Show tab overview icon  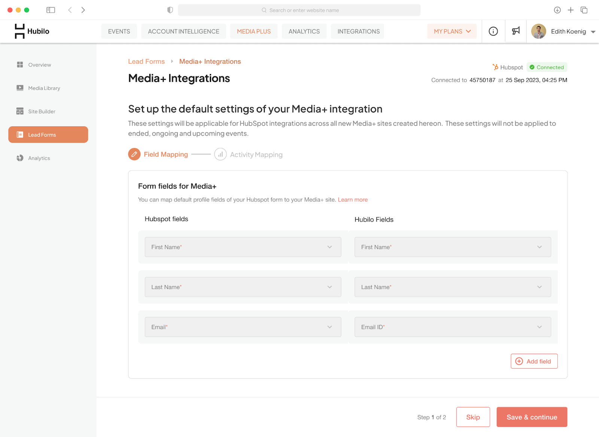coord(584,10)
